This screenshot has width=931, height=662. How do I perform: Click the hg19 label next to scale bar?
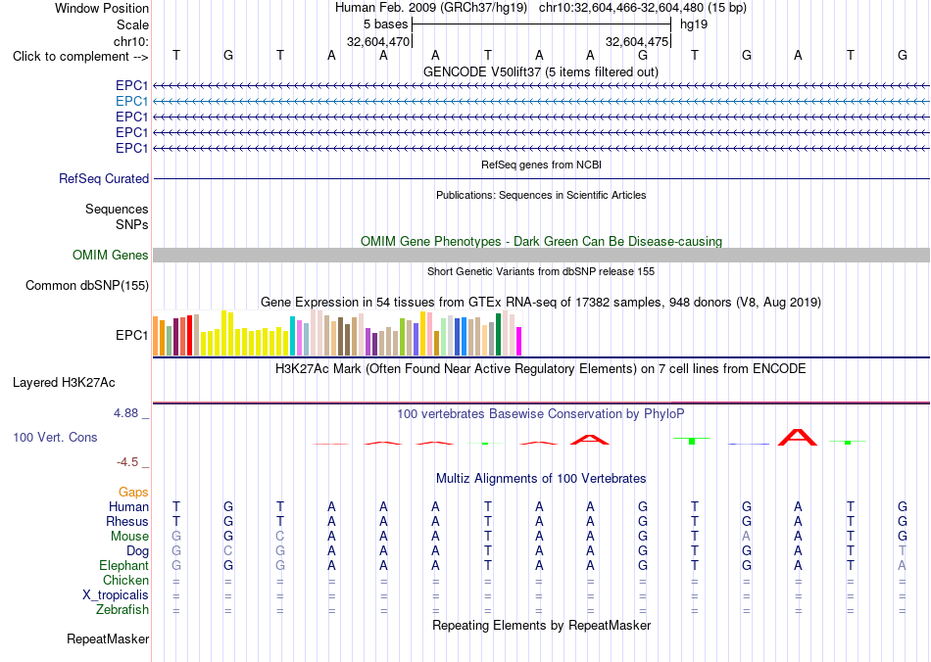click(x=694, y=24)
